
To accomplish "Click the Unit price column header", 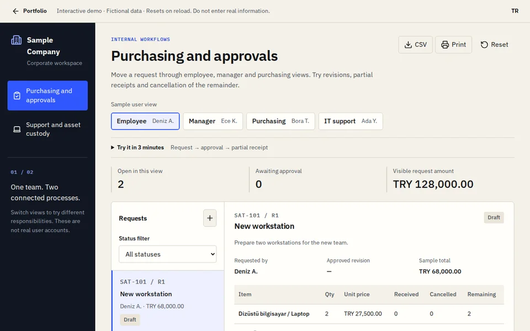I will click(357, 295).
